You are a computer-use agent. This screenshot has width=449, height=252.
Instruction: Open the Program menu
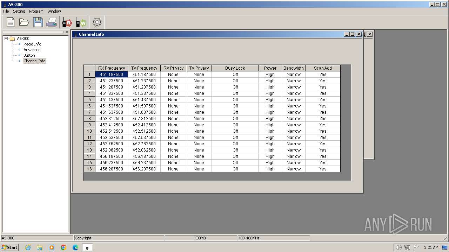(x=36, y=11)
